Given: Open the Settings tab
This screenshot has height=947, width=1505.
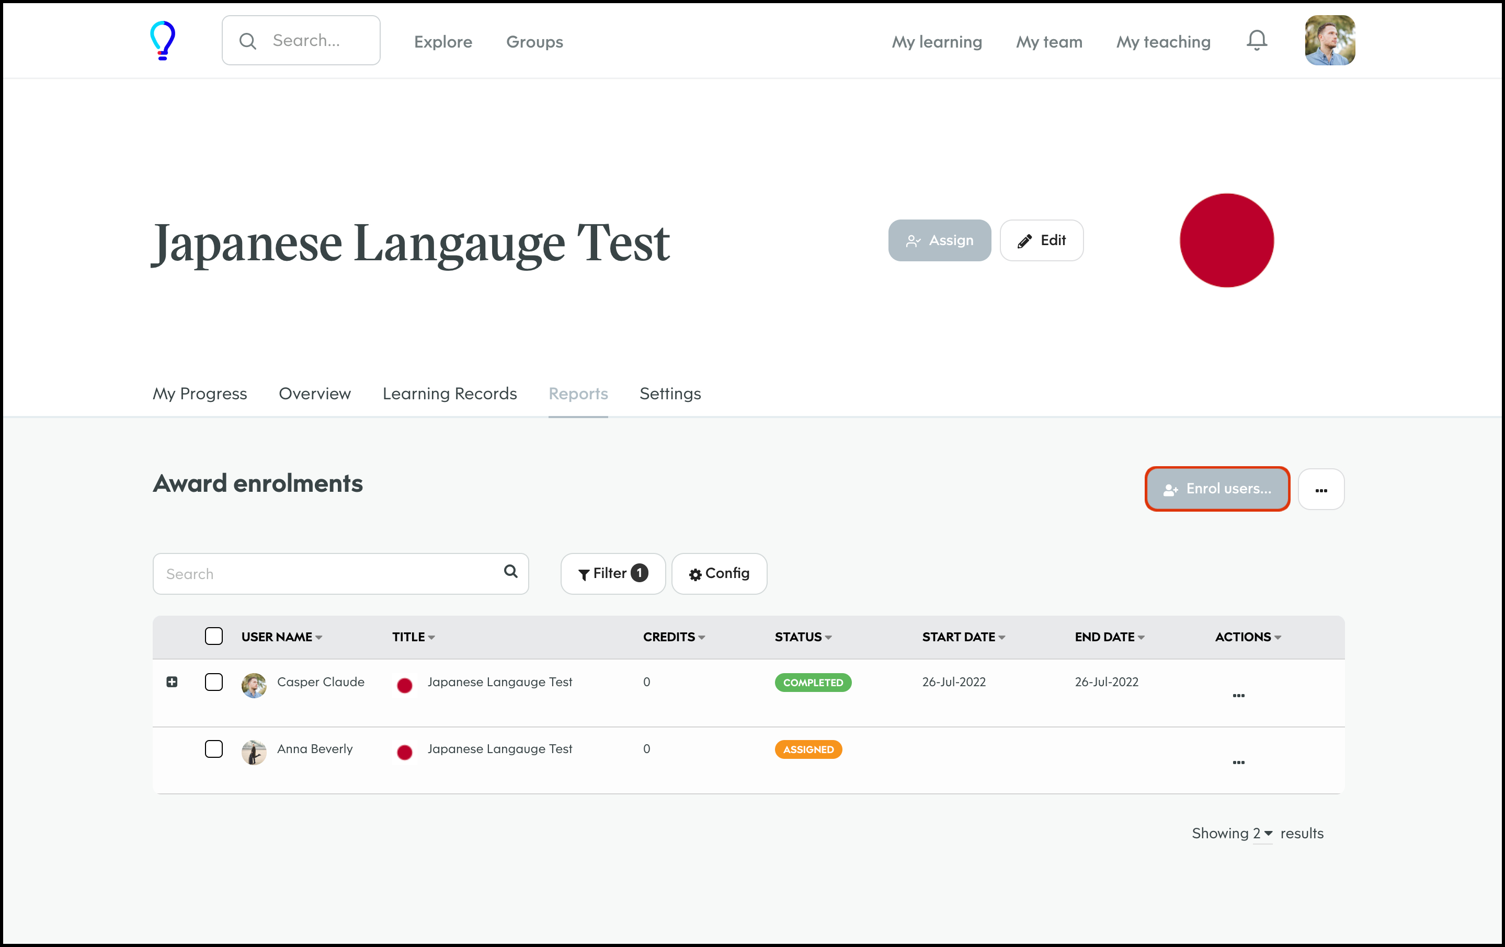Looking at the screenshot, I should [x=670, y=394].
